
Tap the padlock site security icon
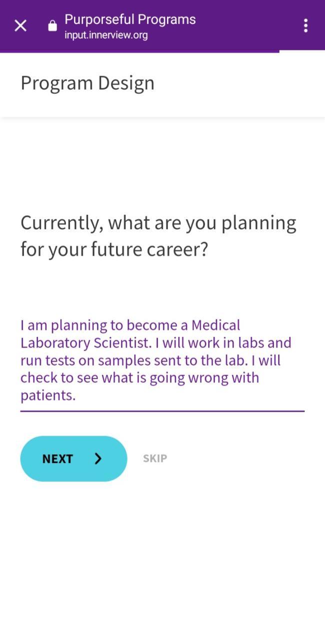52,26
